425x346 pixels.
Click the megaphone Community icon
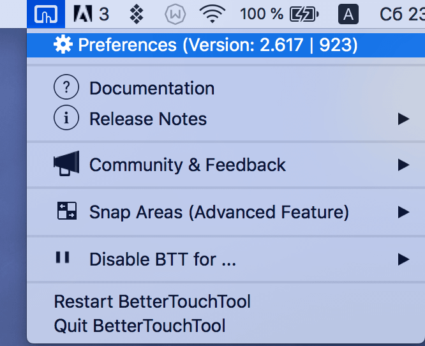click(66, 164)
